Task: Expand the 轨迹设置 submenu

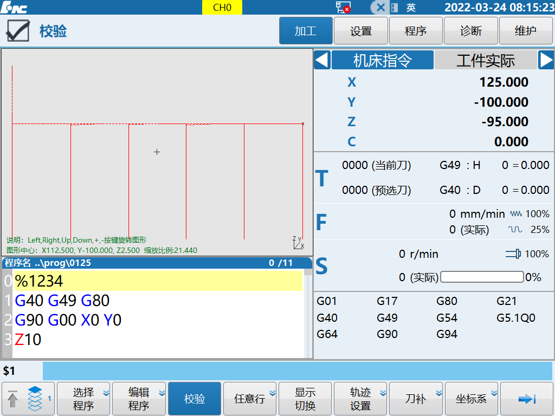Action: [x=360, y=399]
